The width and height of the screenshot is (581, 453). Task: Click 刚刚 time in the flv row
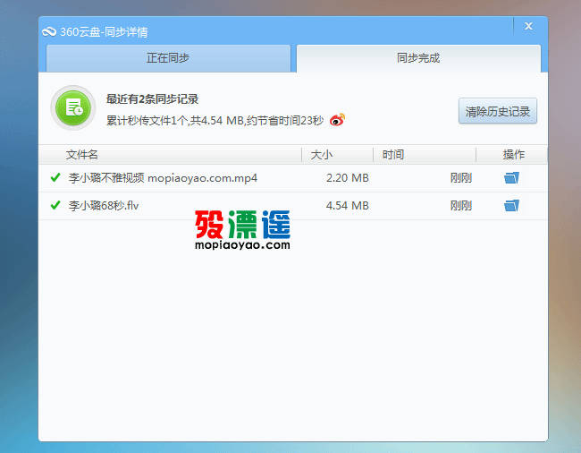pyautogui.click(x=461, y=206)
